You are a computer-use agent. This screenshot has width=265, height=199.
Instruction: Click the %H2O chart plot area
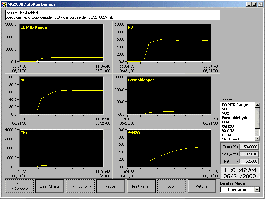click(x=169, y=148)
